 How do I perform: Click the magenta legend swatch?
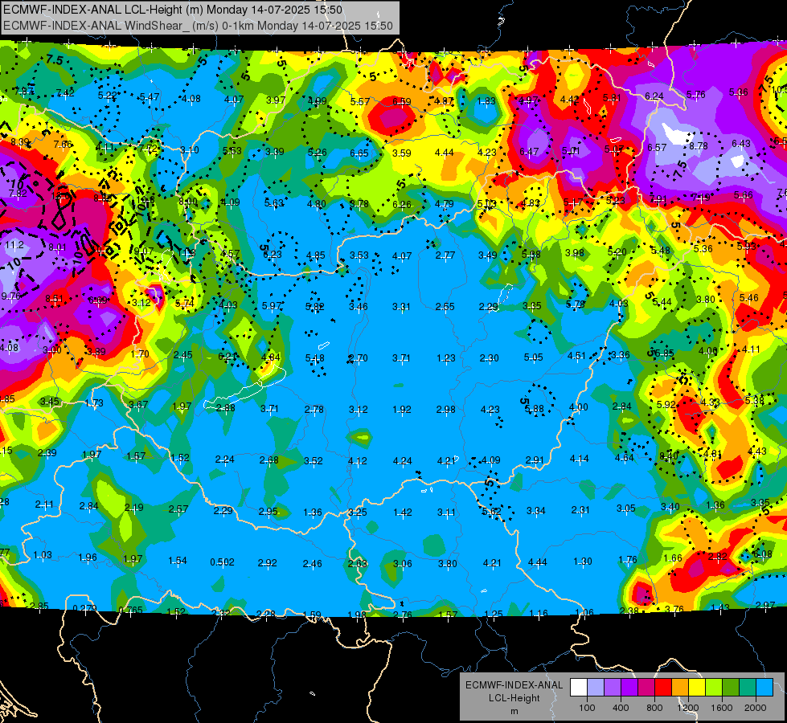[646, 688]
